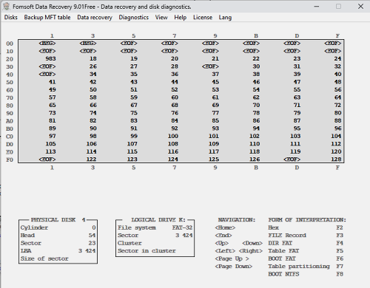This screenshot has width=370, height=288.
Task: Click the <Down> navigation command
Action: tap(252, 243)
